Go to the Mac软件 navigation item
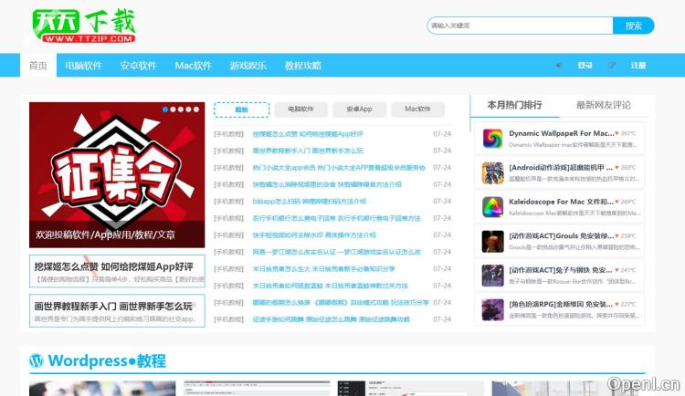 tap(193, 66)
